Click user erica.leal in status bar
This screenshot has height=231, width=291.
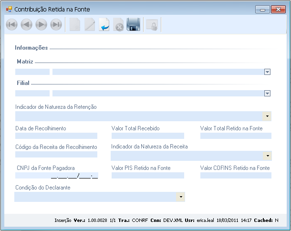point(205,220)
